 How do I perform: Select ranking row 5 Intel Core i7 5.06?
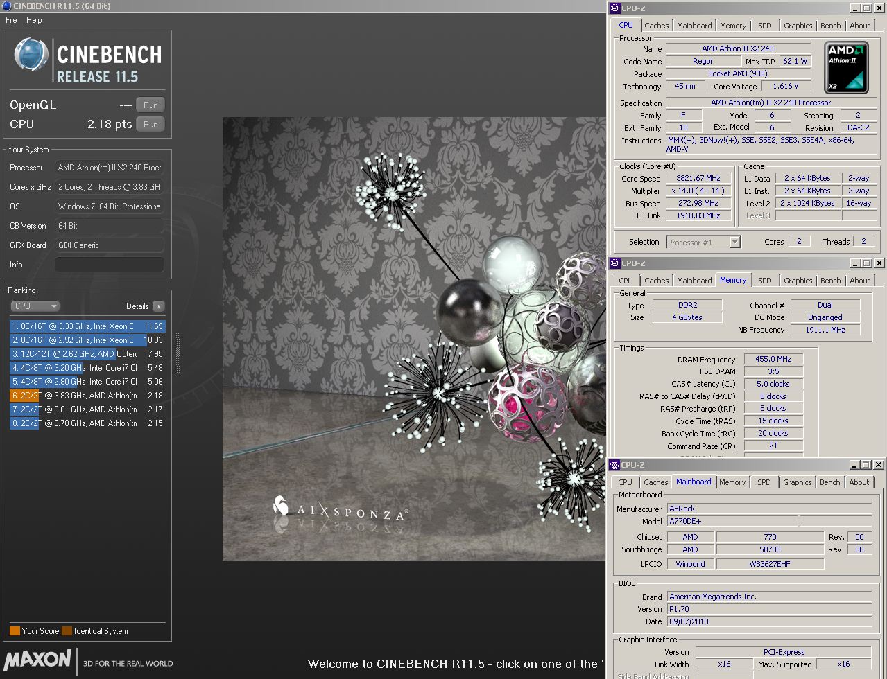[87, 382]
